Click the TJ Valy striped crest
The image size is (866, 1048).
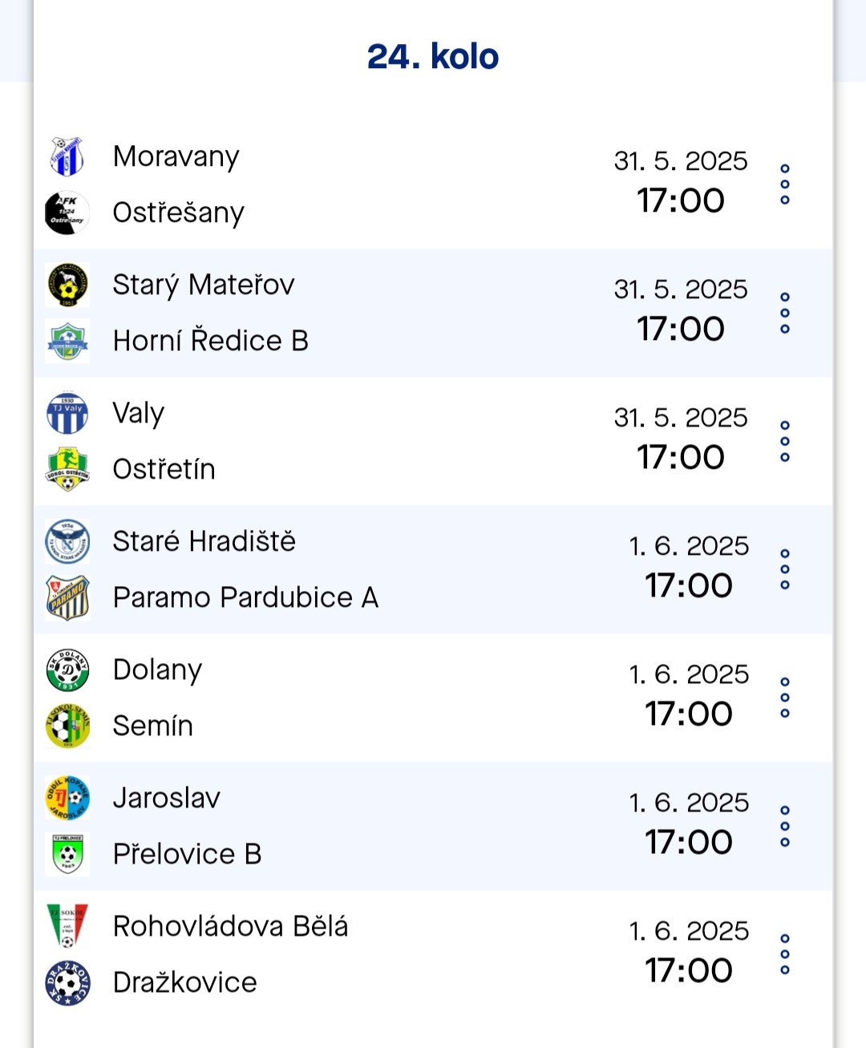(67, 413)
